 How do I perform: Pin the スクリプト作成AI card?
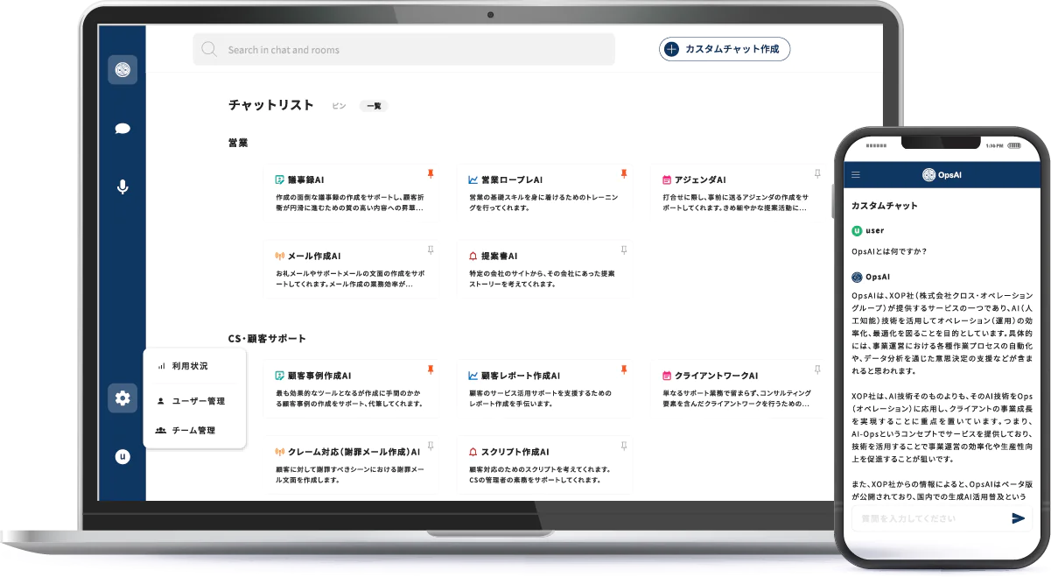(624, 447)
